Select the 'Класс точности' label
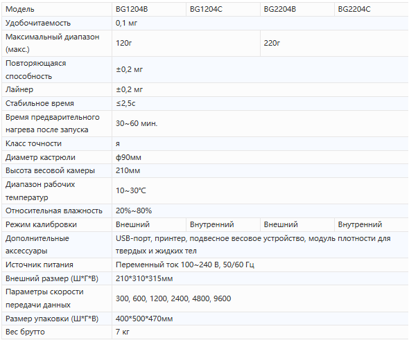 point(33,143)
